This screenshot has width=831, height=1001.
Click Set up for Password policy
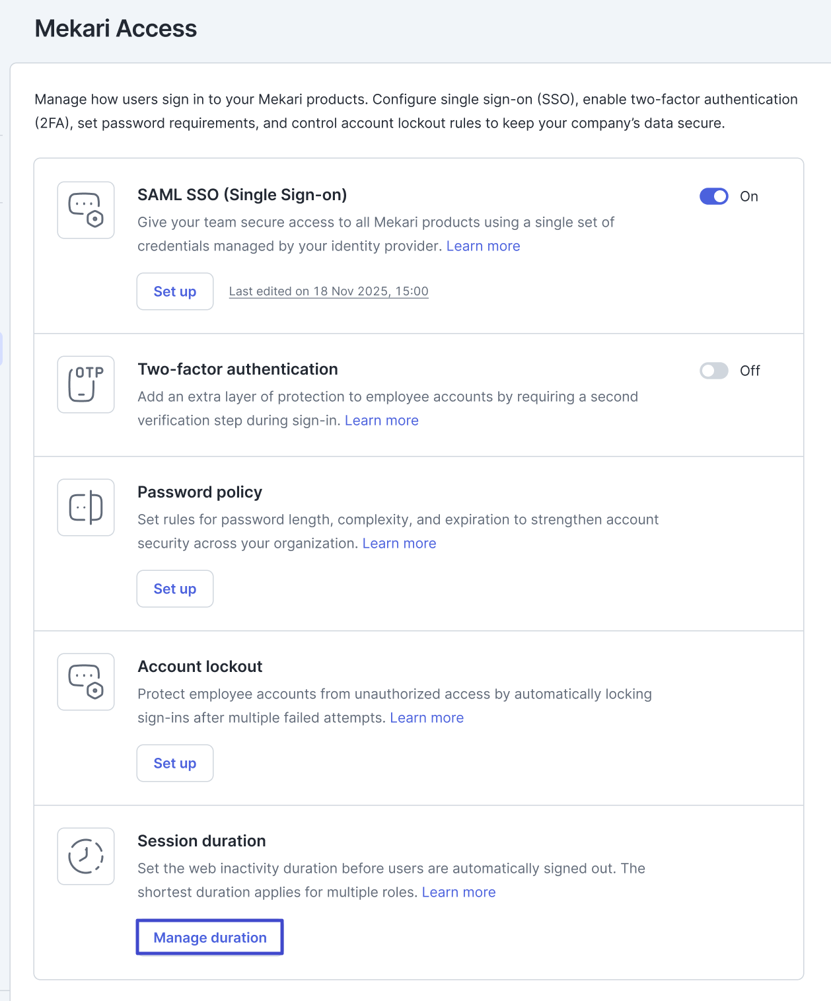[x=175, y=589]
